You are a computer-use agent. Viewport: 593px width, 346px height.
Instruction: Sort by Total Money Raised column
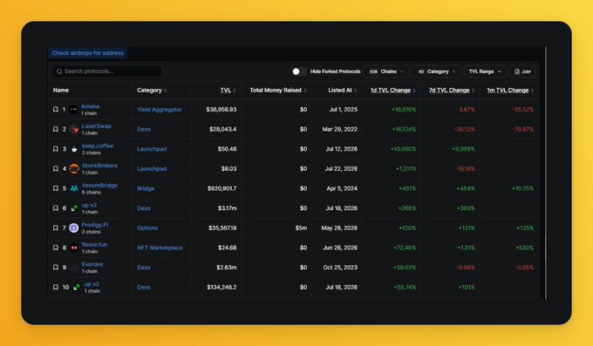click(x=278, y=90)
